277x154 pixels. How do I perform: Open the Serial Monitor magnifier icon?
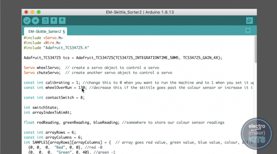[x=250, y=21]
